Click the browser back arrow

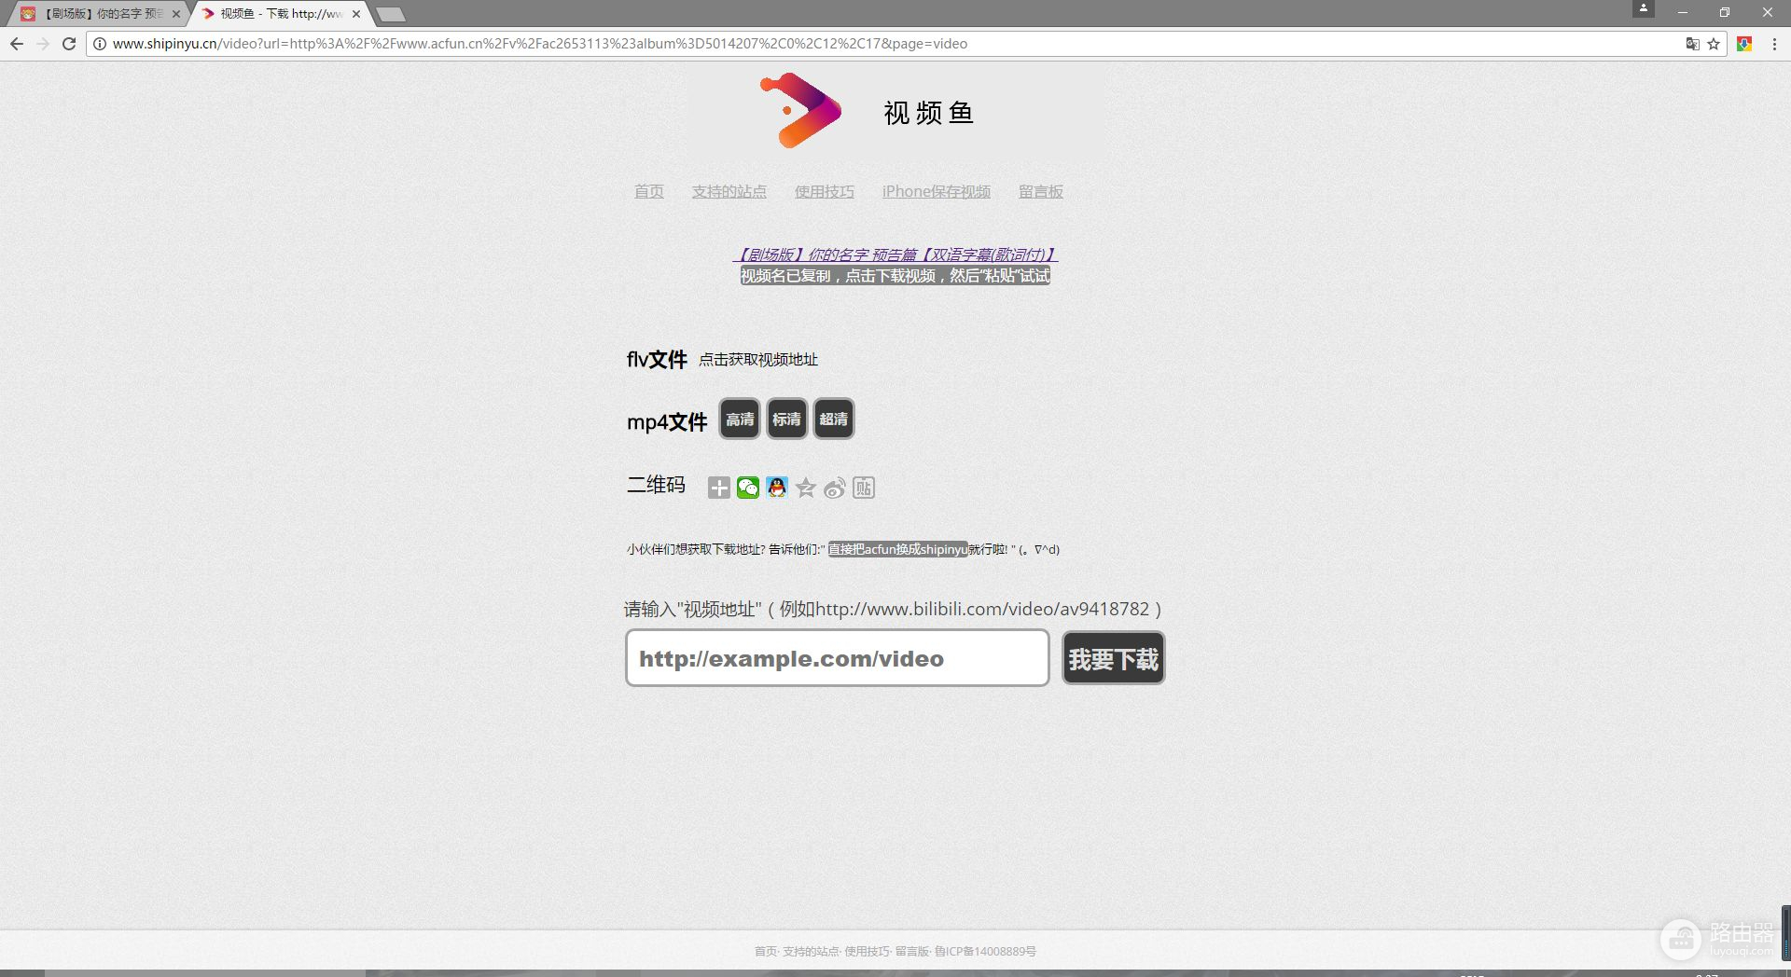pyautogui.click(x=17, y=44)
